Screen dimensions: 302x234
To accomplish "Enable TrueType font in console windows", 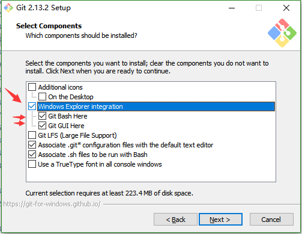I will [32, 164].
